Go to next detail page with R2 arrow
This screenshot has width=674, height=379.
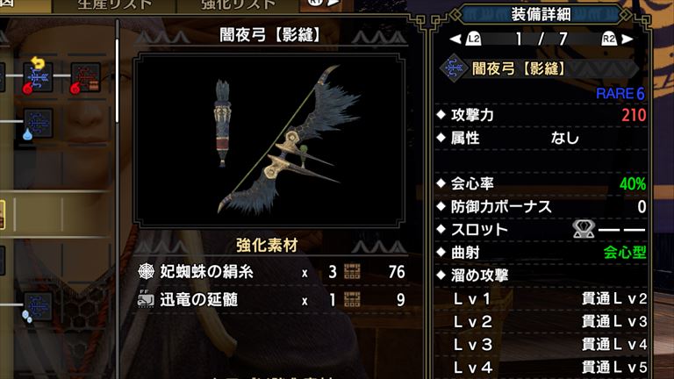point(617,39)
